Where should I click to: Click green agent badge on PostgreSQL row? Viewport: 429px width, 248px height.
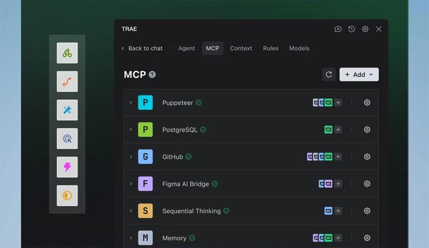click(x=328, y=130)
